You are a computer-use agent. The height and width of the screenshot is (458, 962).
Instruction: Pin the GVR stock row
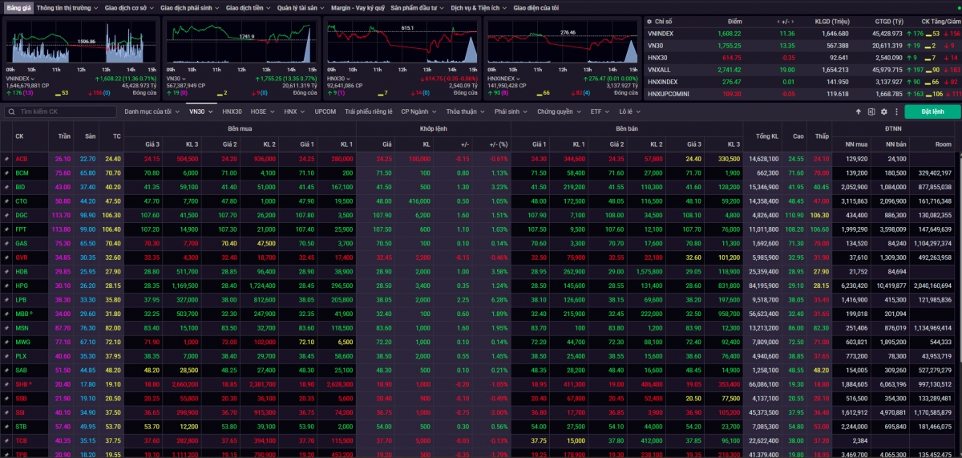tap(6, 257)
